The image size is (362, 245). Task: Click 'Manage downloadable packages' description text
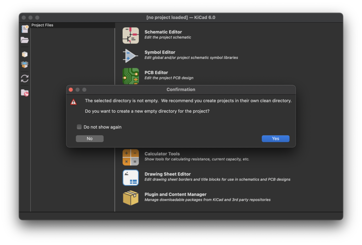coord(208,199)
